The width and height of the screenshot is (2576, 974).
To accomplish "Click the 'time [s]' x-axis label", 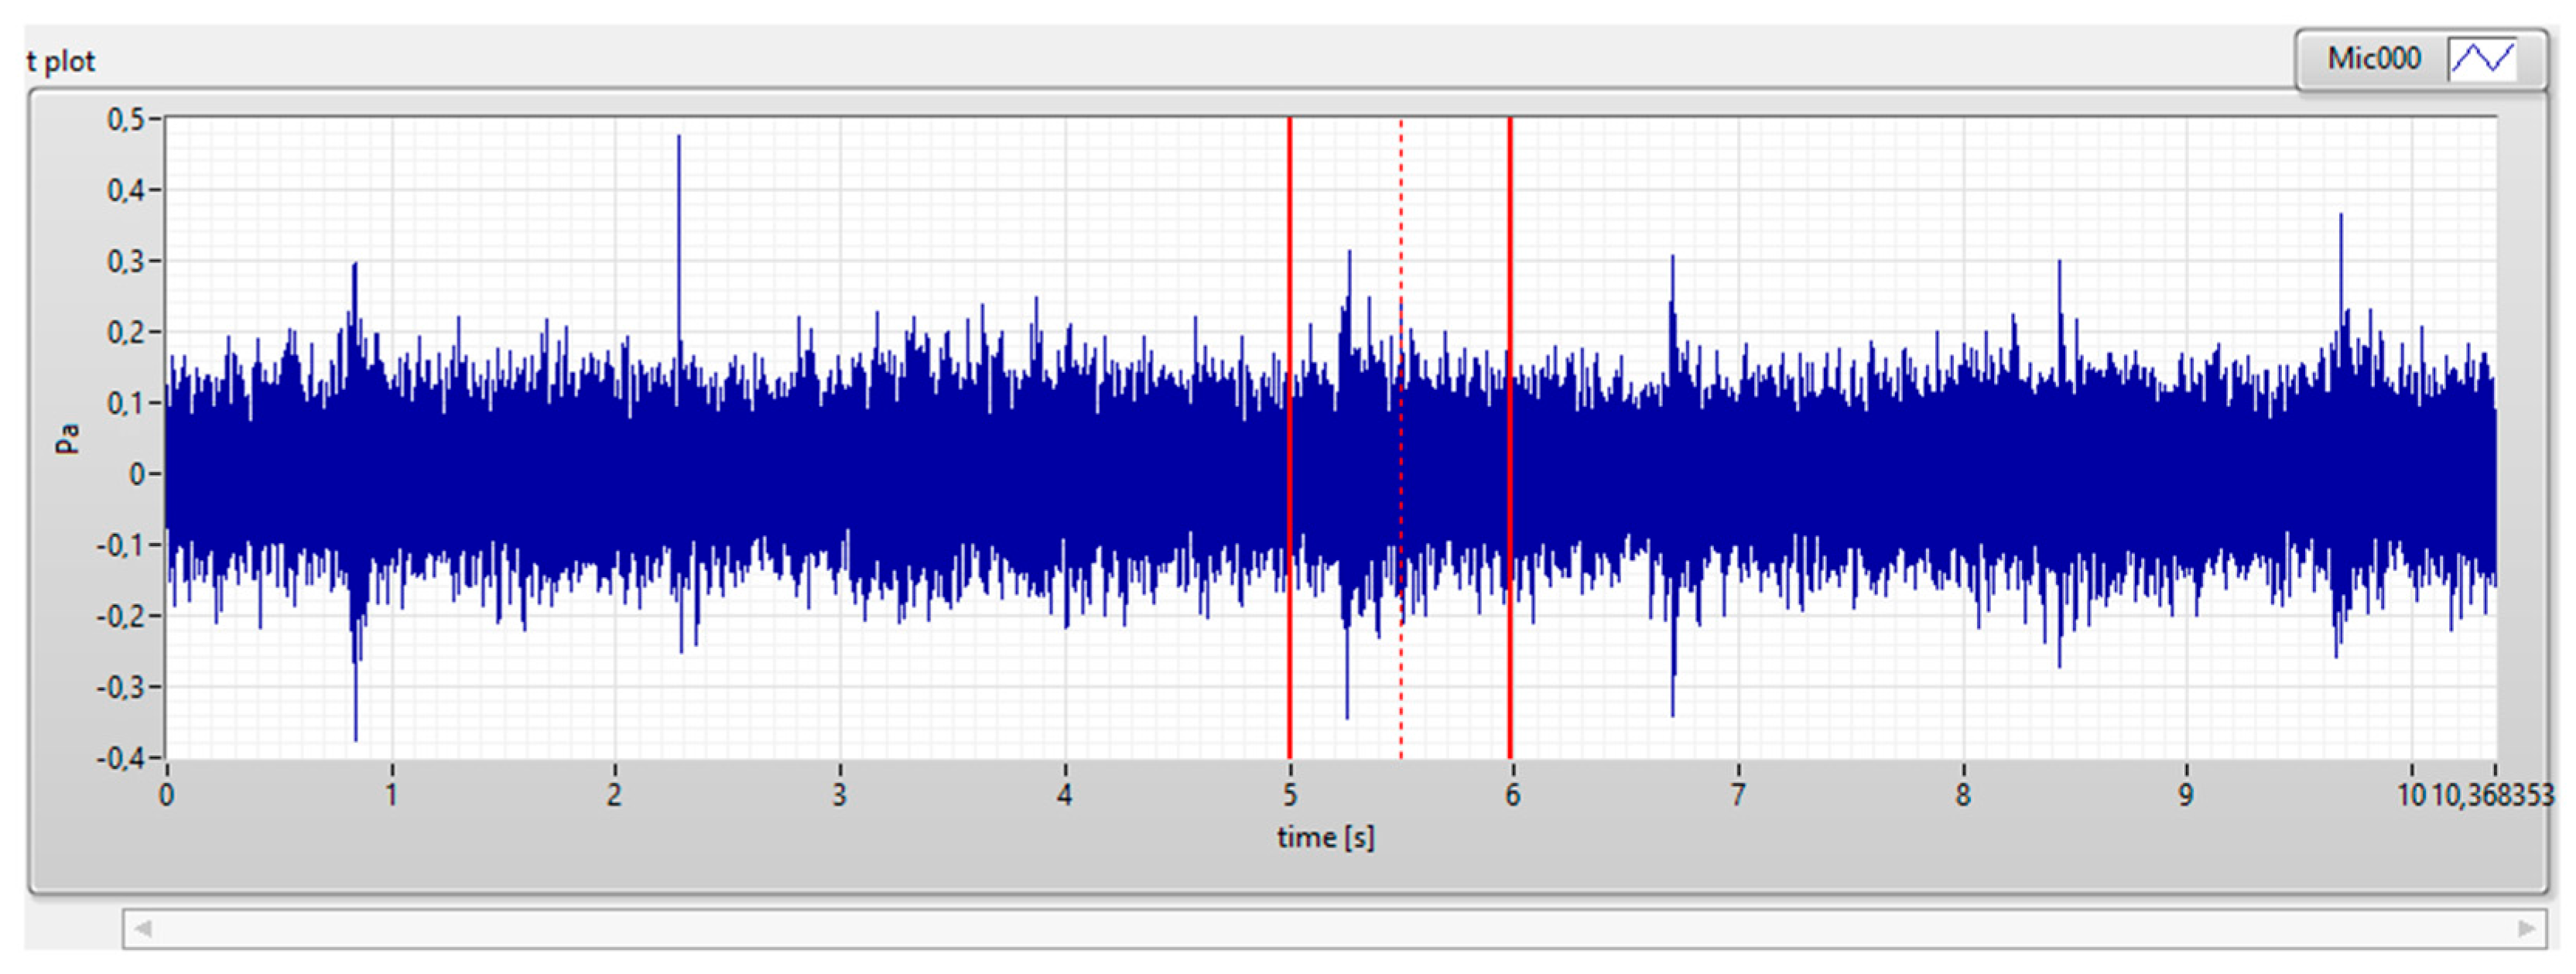I will tap(1325, 837).
